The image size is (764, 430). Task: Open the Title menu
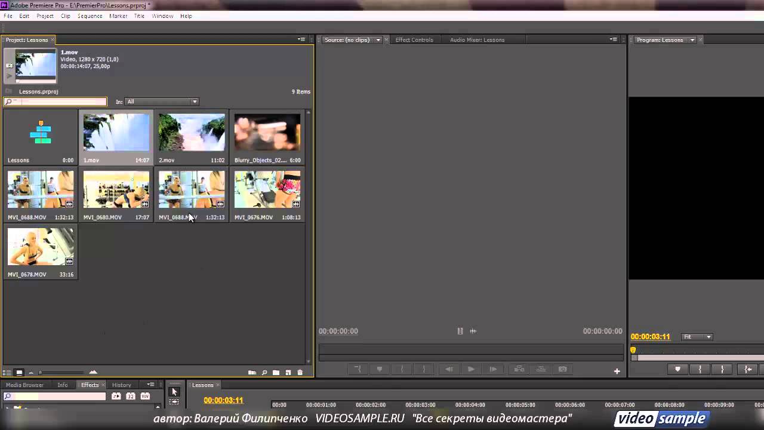pyautogui.click(x=139, y=16)
